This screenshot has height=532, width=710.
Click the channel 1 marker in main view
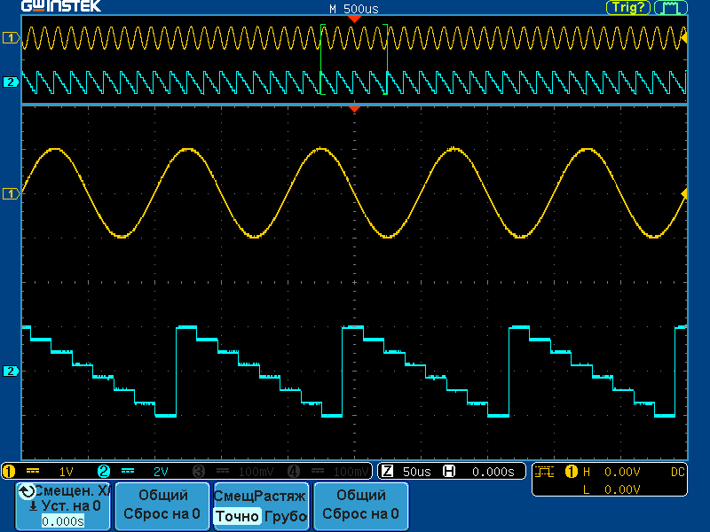pos(12,192)
